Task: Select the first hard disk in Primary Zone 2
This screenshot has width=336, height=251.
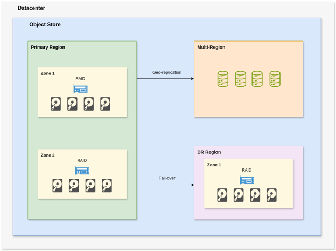Action: [58, 186]
